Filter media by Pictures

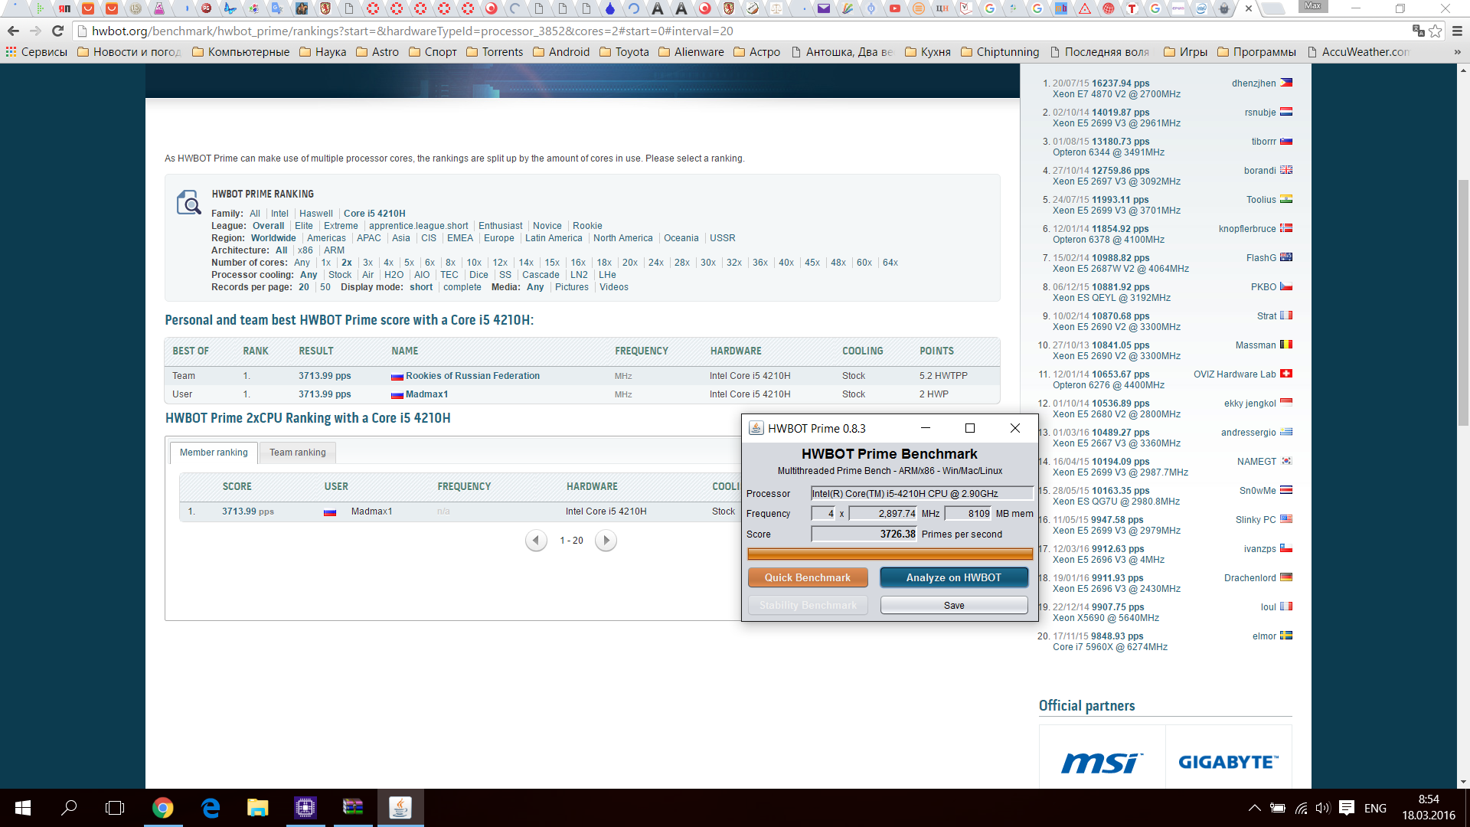click(572, 287)
